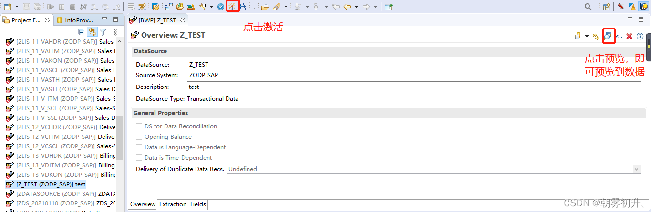
Task: Tick Data is Time-Dependent checkbox
Action: pyautogui.click(x=139, y=158)
